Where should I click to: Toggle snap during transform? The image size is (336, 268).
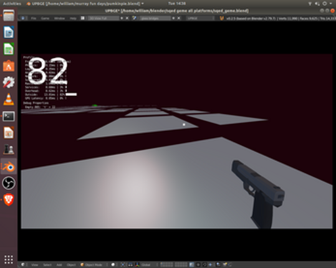[x=204, y=265]
